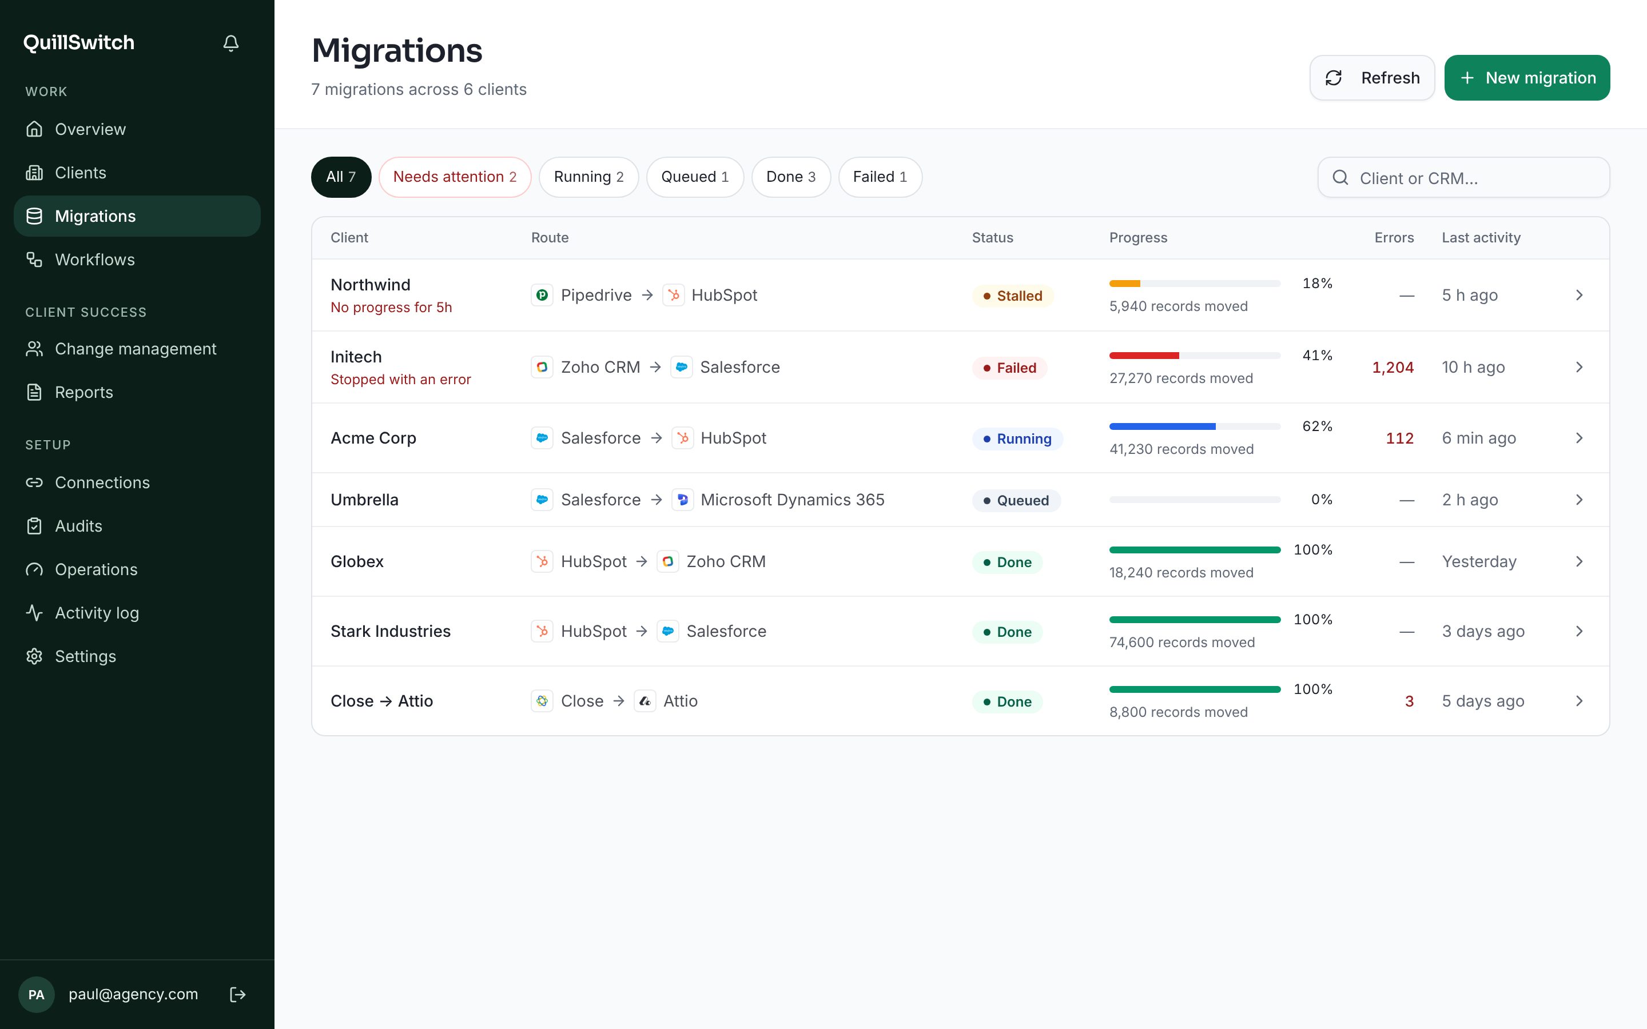Image resolution: width=1647 pixels, height=1029 pixels.
Task: Click the Microsoft Dynamics 365 icon
Action: [682, 500]
